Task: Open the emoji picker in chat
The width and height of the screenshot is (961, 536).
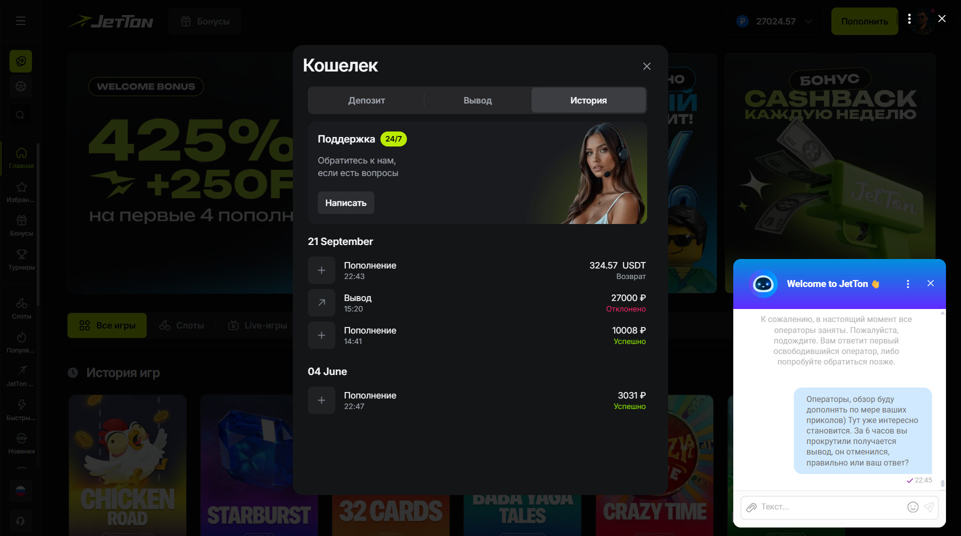Action: pos(913,507)
